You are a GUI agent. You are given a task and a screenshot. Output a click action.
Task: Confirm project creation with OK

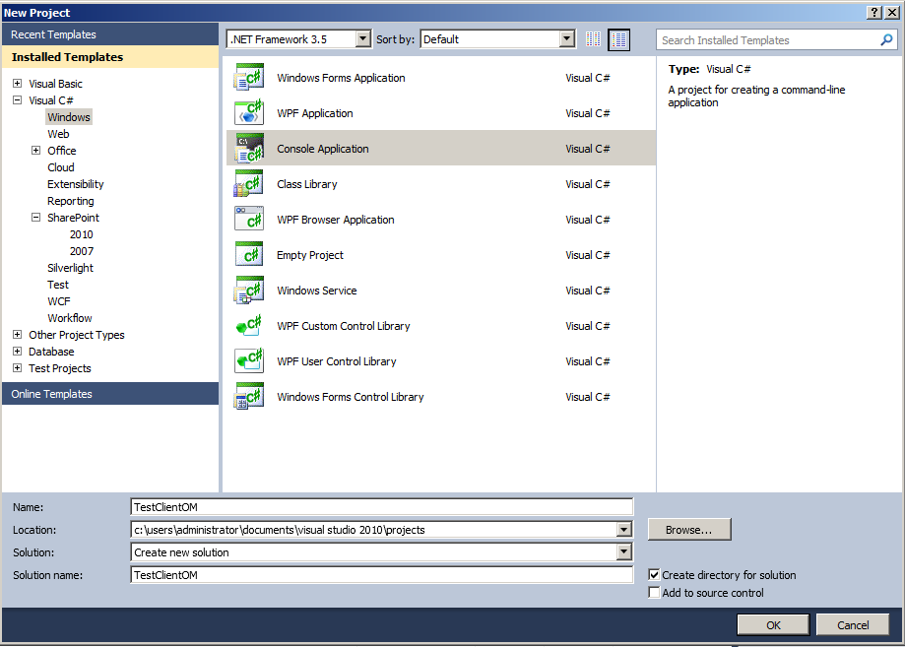click(772, 624)
